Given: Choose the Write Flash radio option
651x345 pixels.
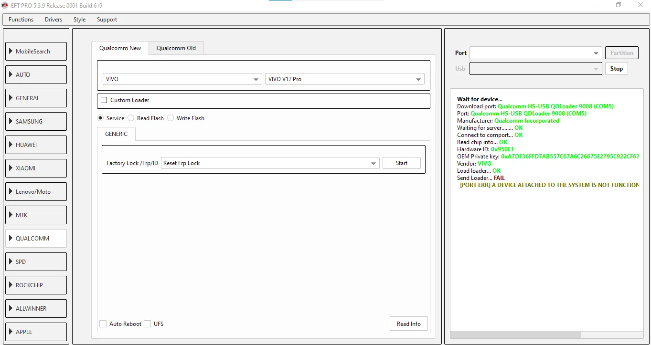Looking at the screenshot, I should [x=171, y=118].
